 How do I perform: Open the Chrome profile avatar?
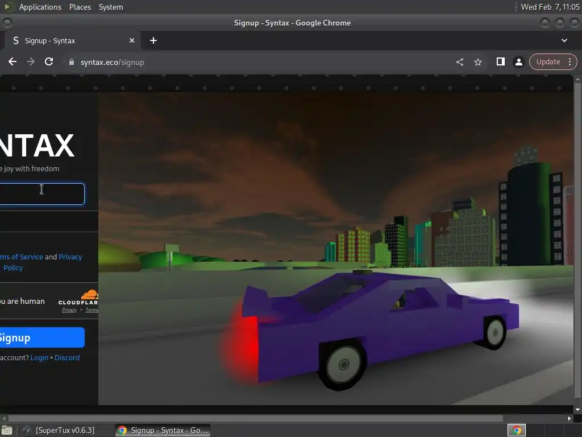tap(518, 62)
